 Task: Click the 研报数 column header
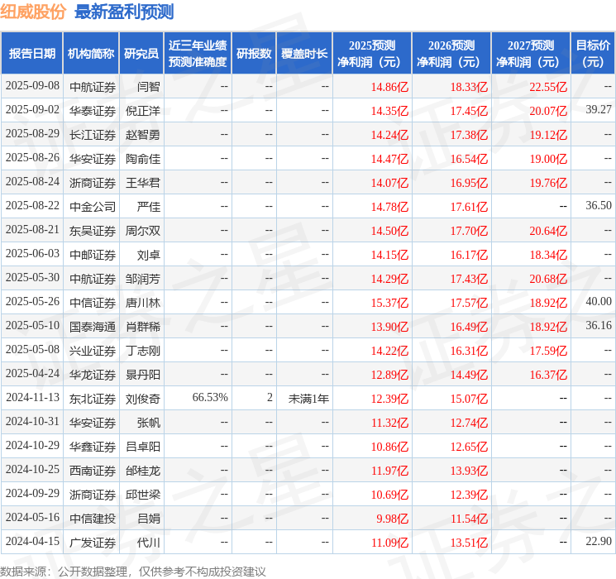click(254, 54)
